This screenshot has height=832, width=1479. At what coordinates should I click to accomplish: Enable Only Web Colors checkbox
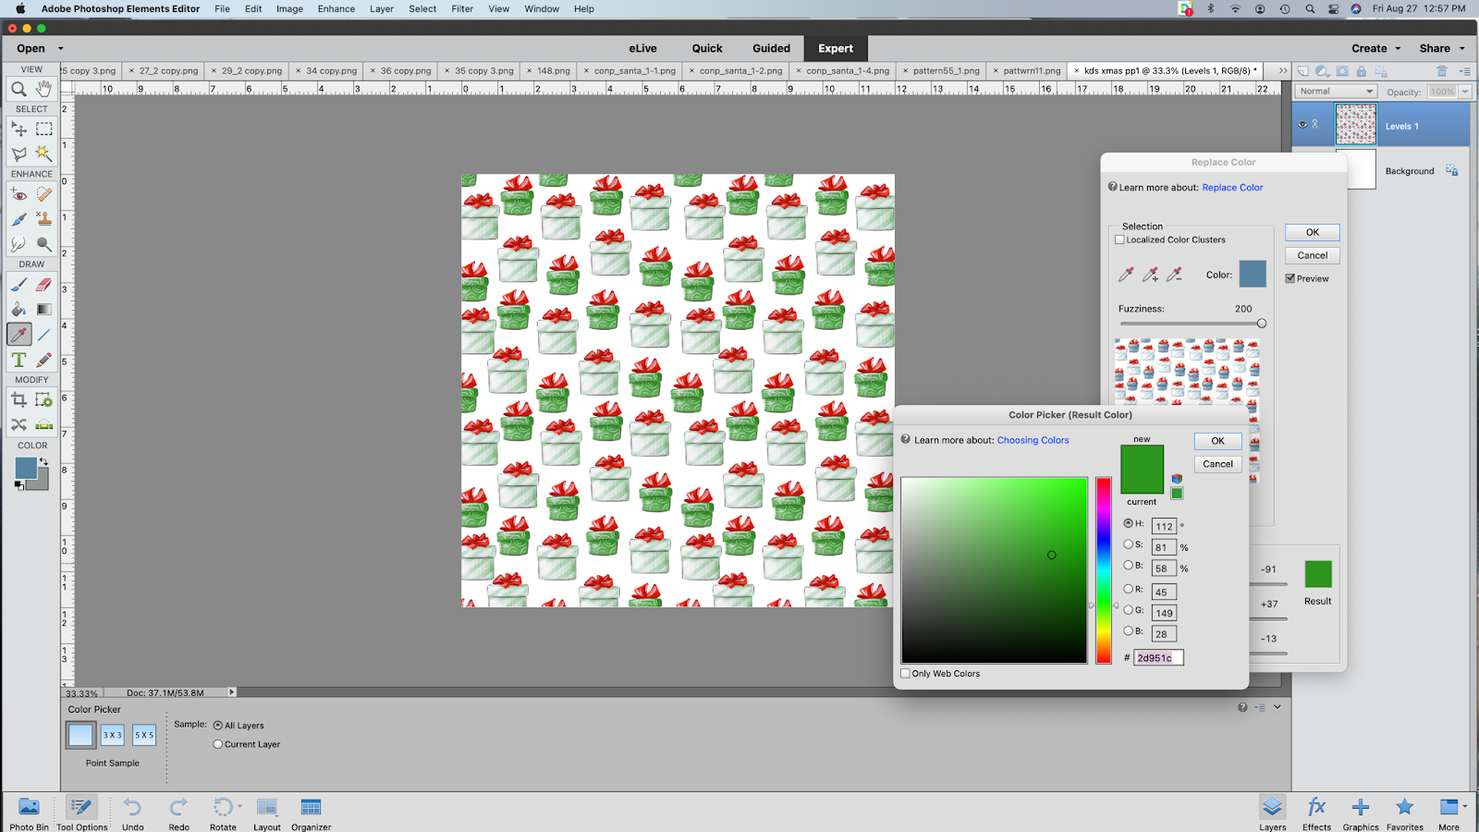[906, 674]
